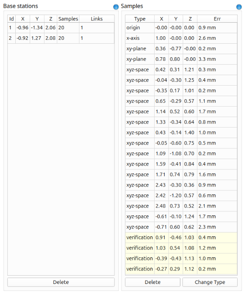
Task: Click Delete button under Samples table
Action: click(152, 282)
